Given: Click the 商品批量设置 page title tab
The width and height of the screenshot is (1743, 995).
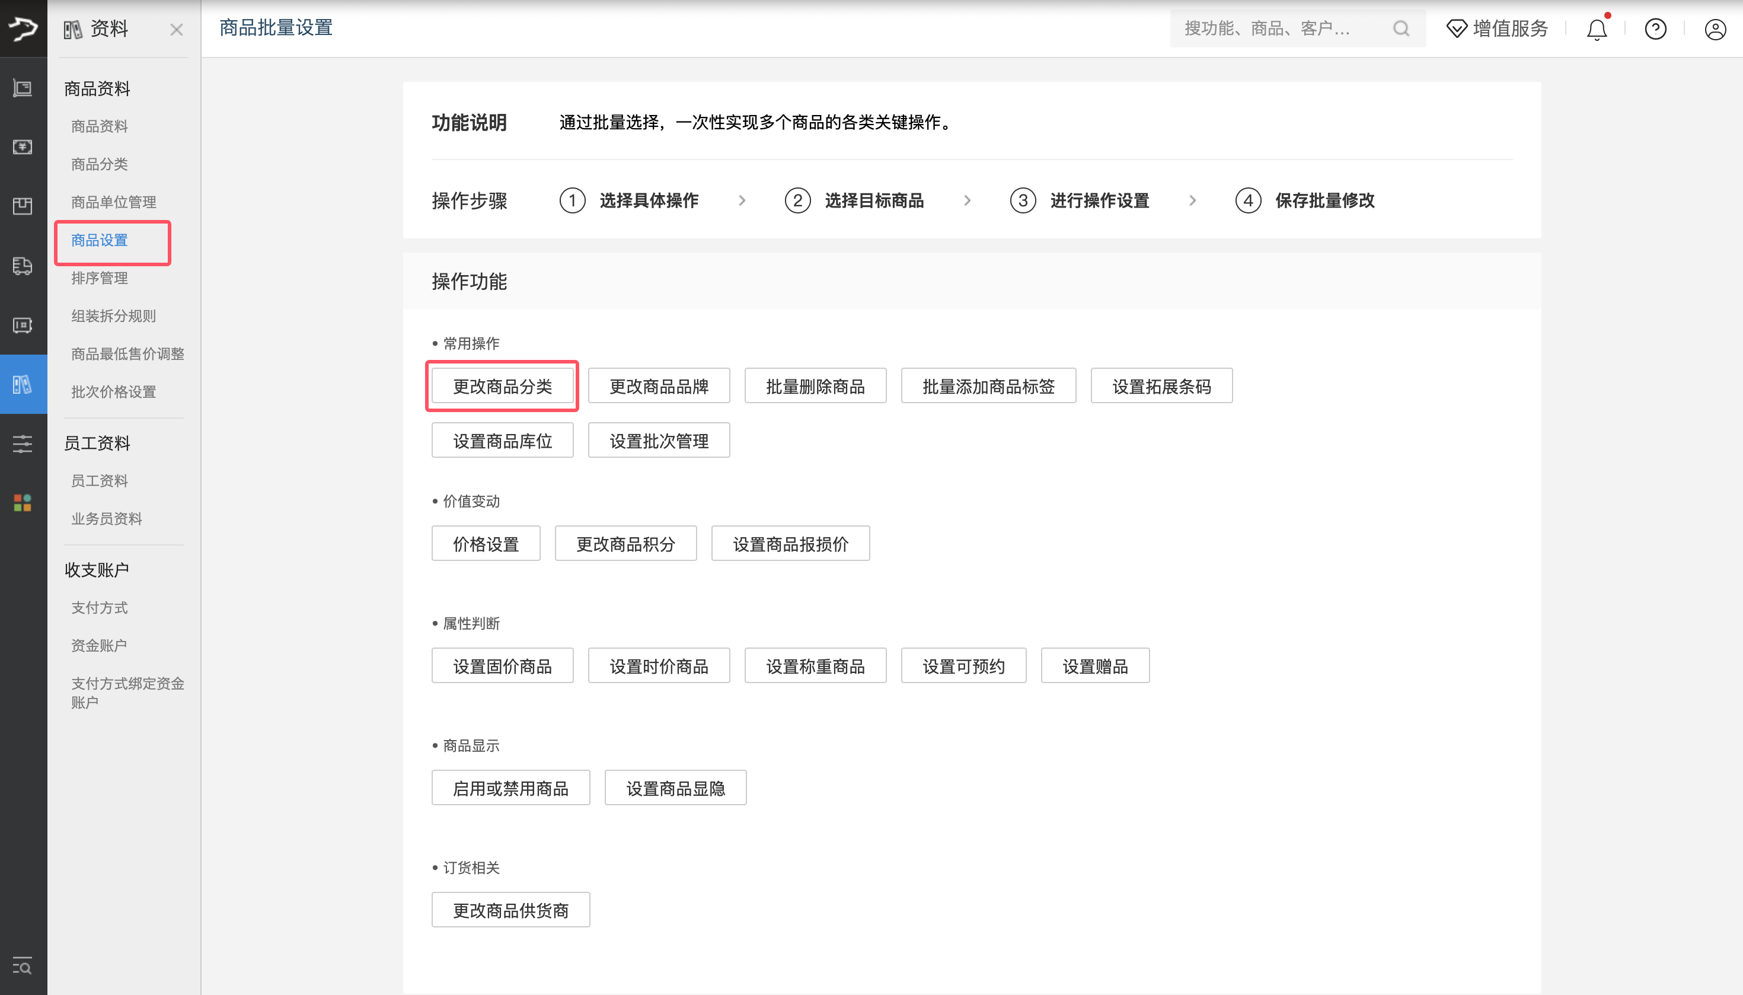Looking at the screenshot, I should (x=276, y=28).
